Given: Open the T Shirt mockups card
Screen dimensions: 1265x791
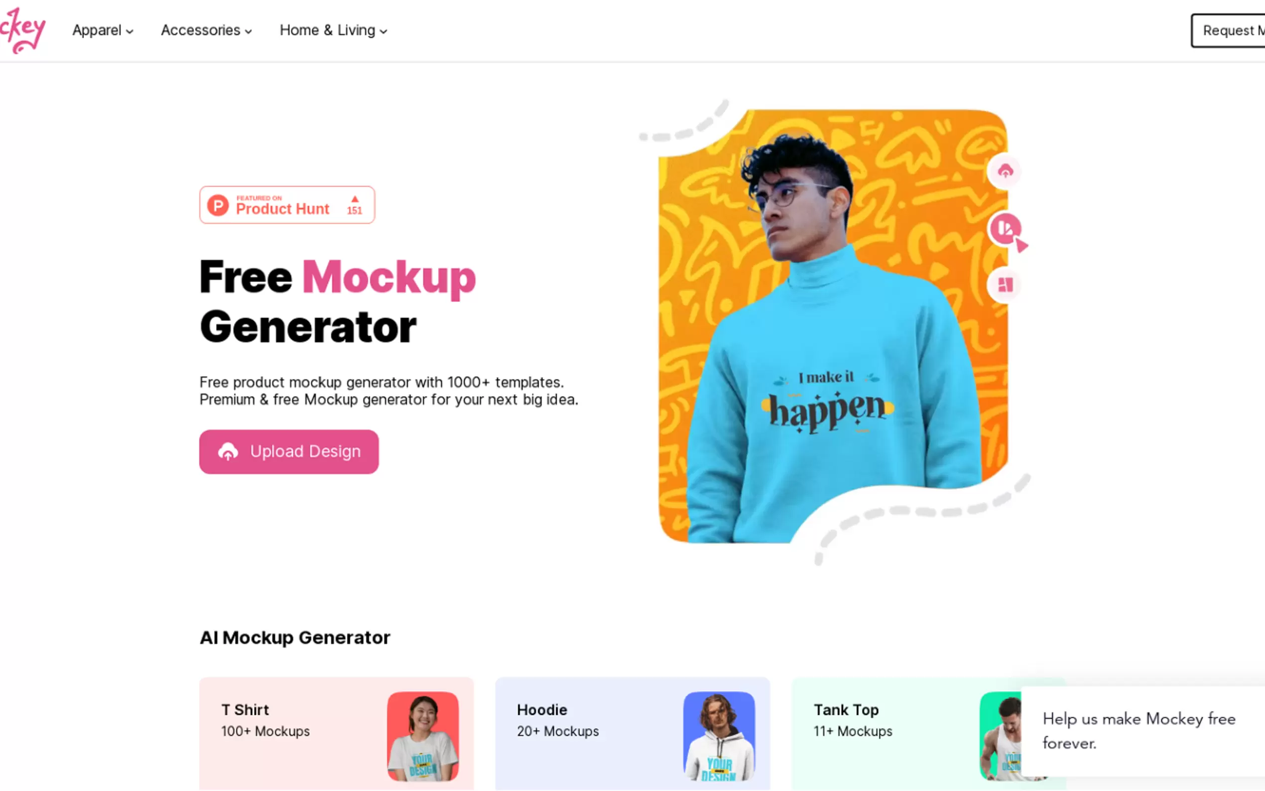Looking at the screenshot, I should [x=336, y=733].
